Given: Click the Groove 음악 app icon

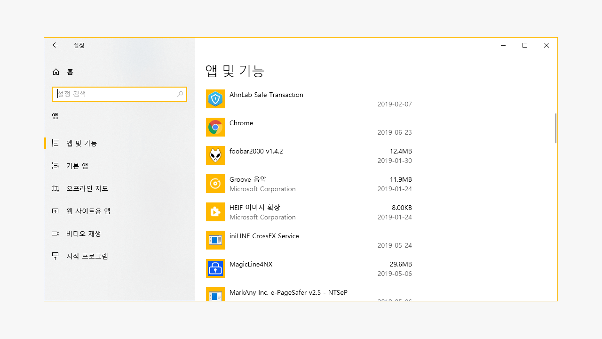Looking at the screenshot, I should [215, 184].
